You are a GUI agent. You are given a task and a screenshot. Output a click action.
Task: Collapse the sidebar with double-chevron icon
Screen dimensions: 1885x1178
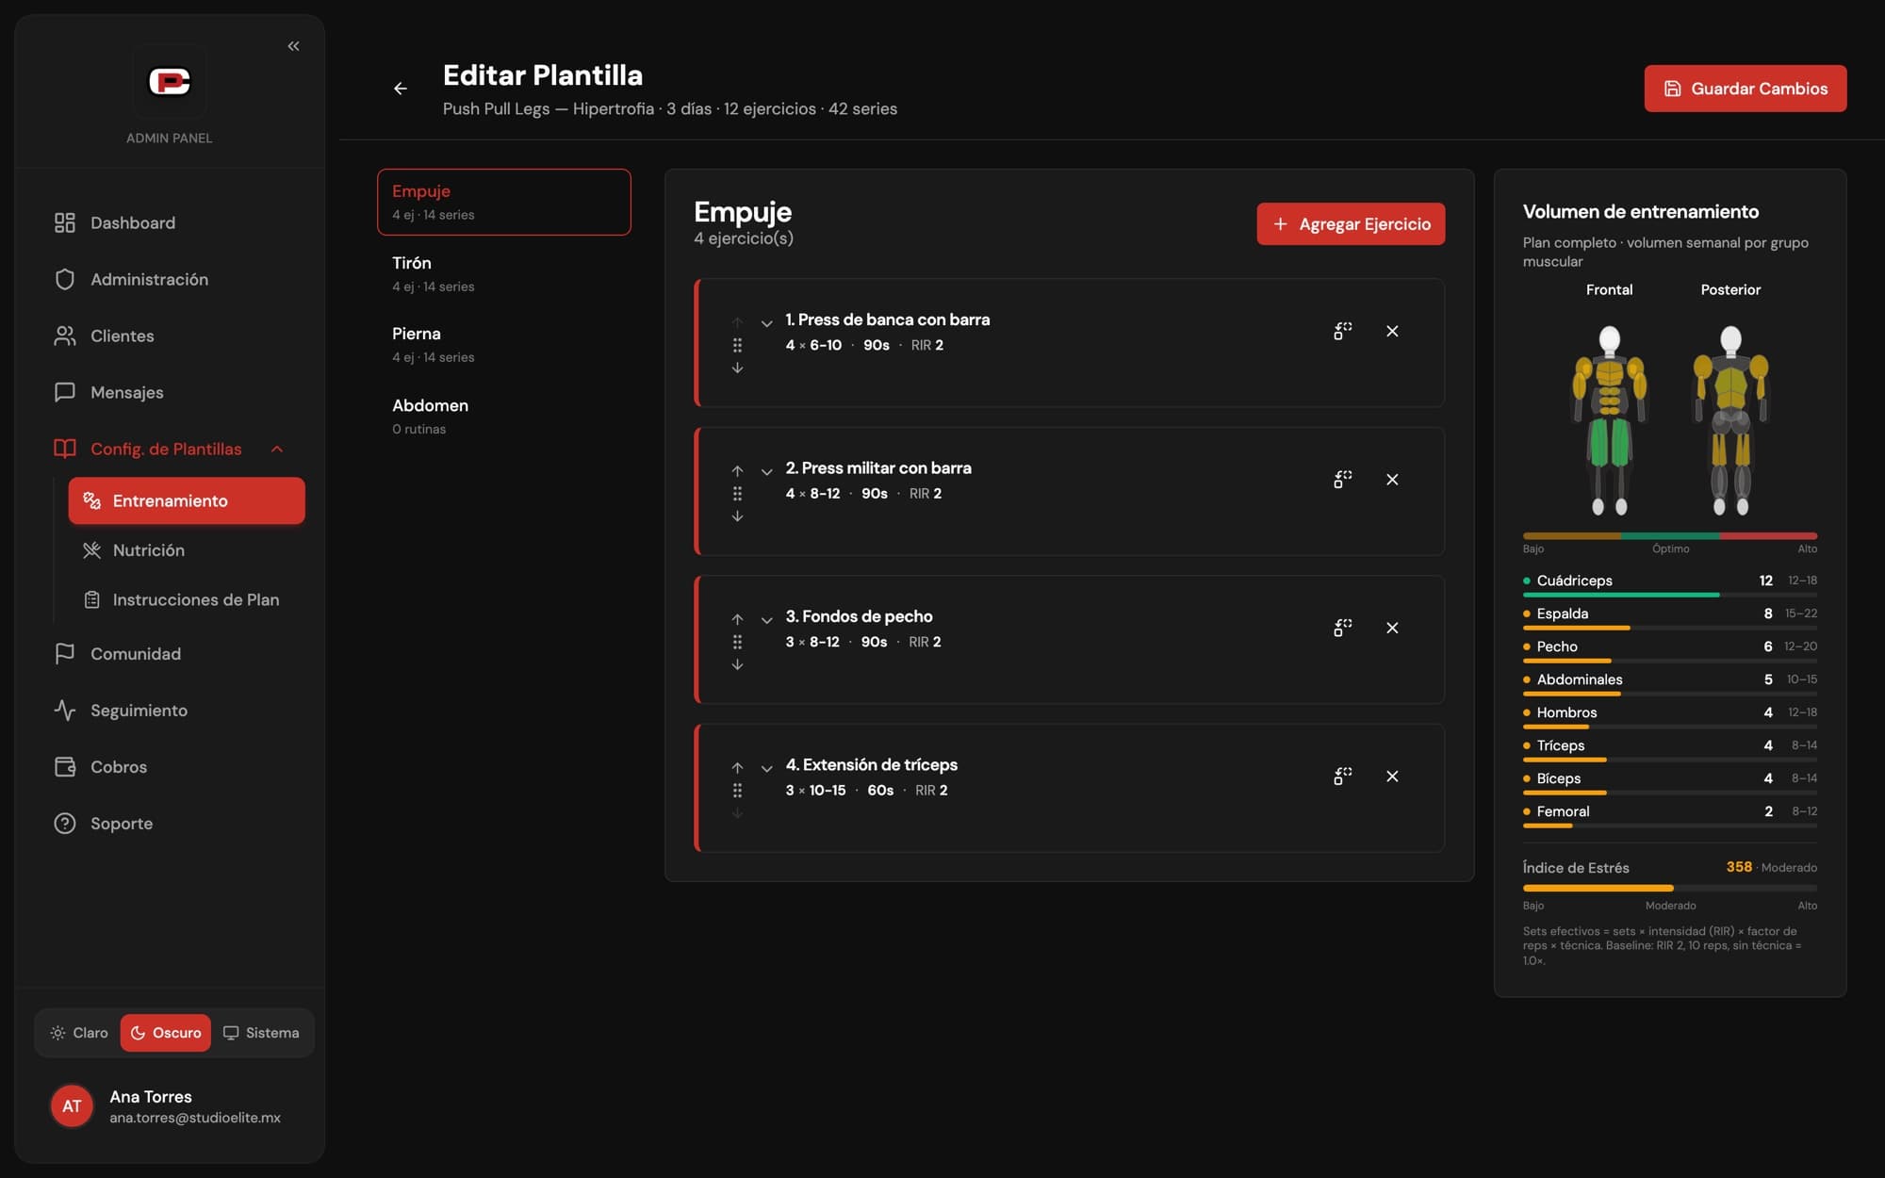(293, 46)
